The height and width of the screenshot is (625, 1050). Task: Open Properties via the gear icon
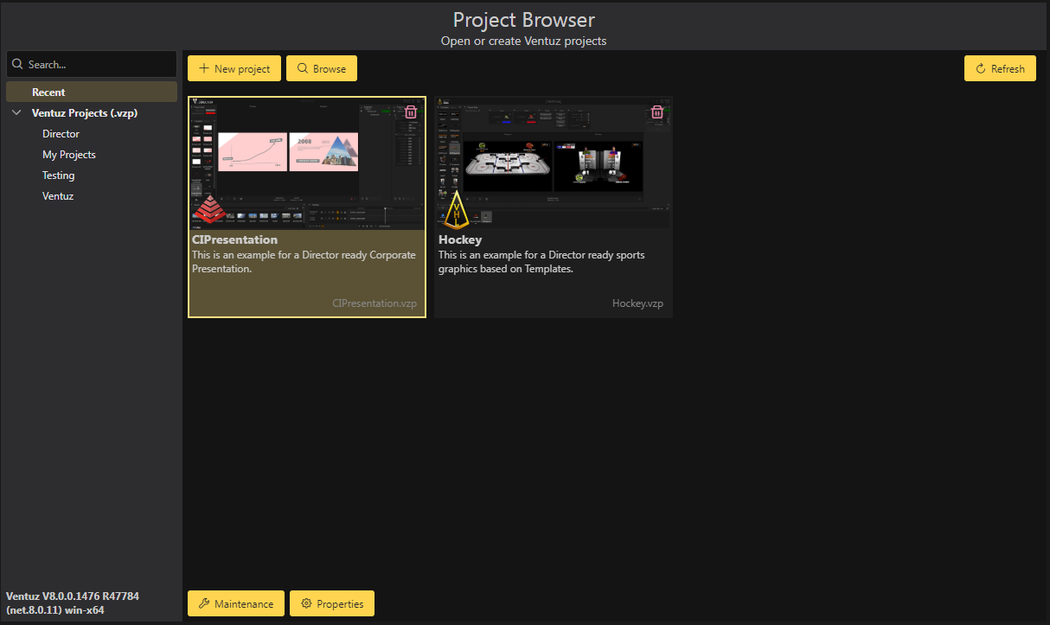coord(306,604)
